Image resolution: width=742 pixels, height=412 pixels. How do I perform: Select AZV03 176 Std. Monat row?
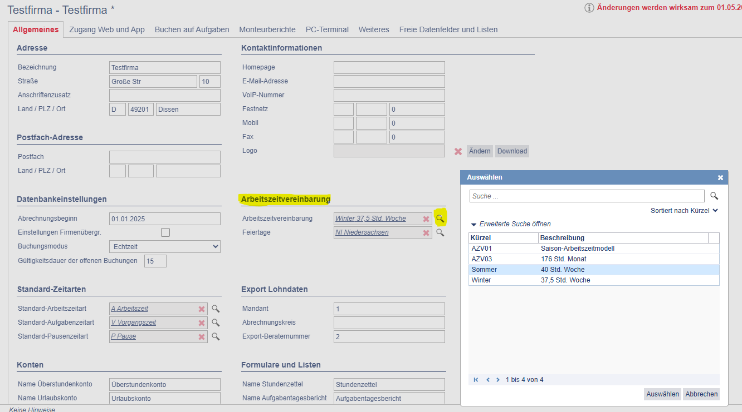[x=594, y=259]
